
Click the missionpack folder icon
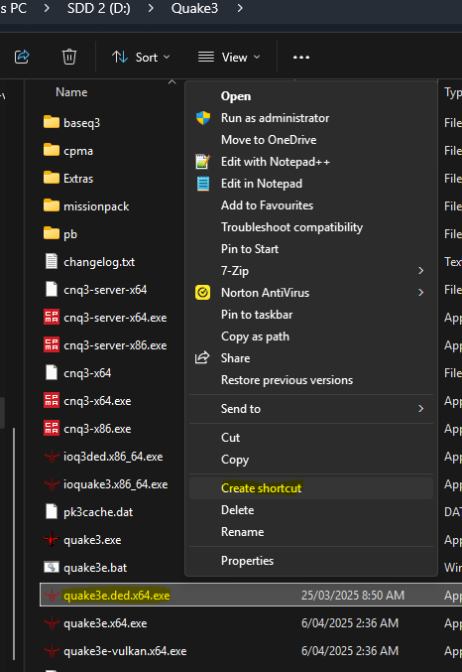(52, 205)
